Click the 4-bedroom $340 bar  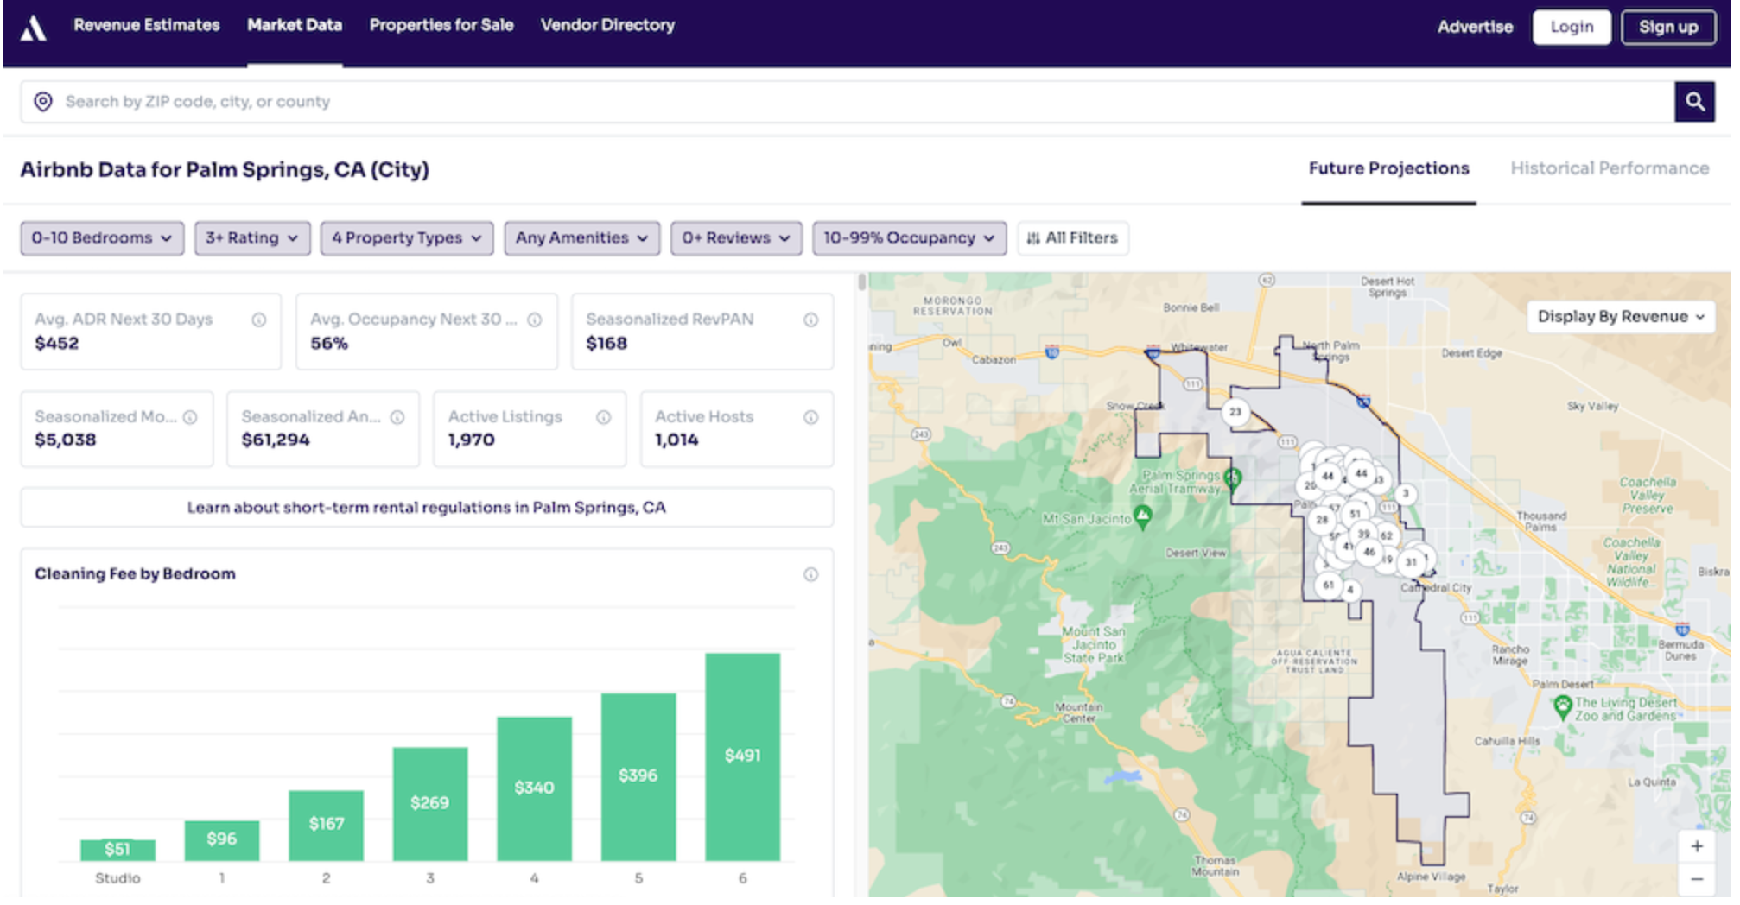534,788
